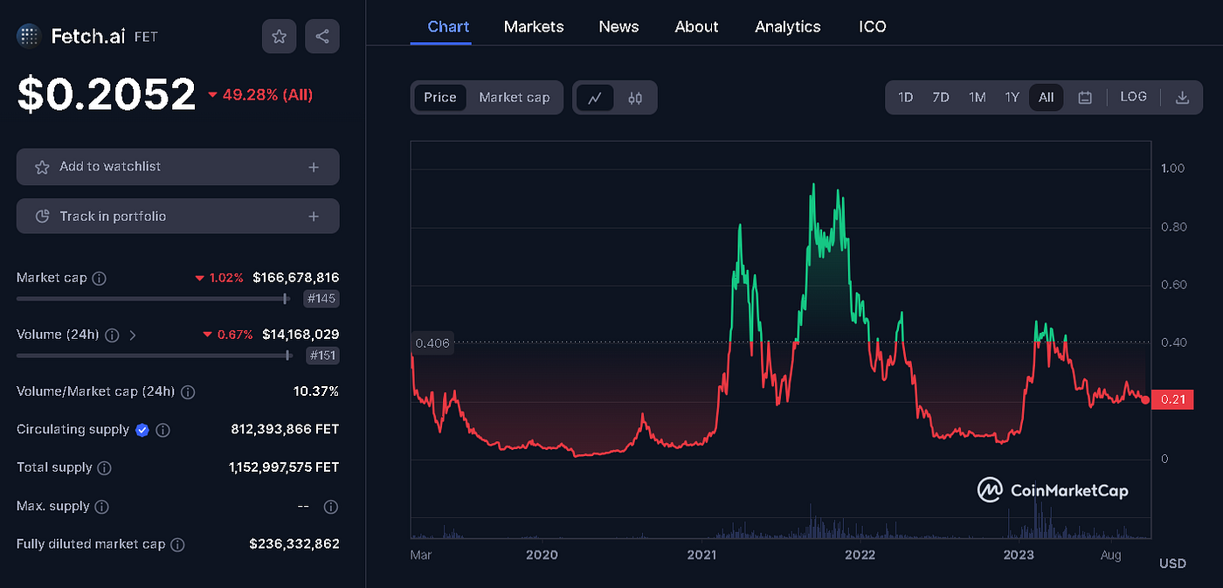1223x588 pixels.
Task: Click Track in portfolio label text
Action: (113, 217)
